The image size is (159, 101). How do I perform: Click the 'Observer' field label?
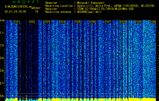point(51,3)
